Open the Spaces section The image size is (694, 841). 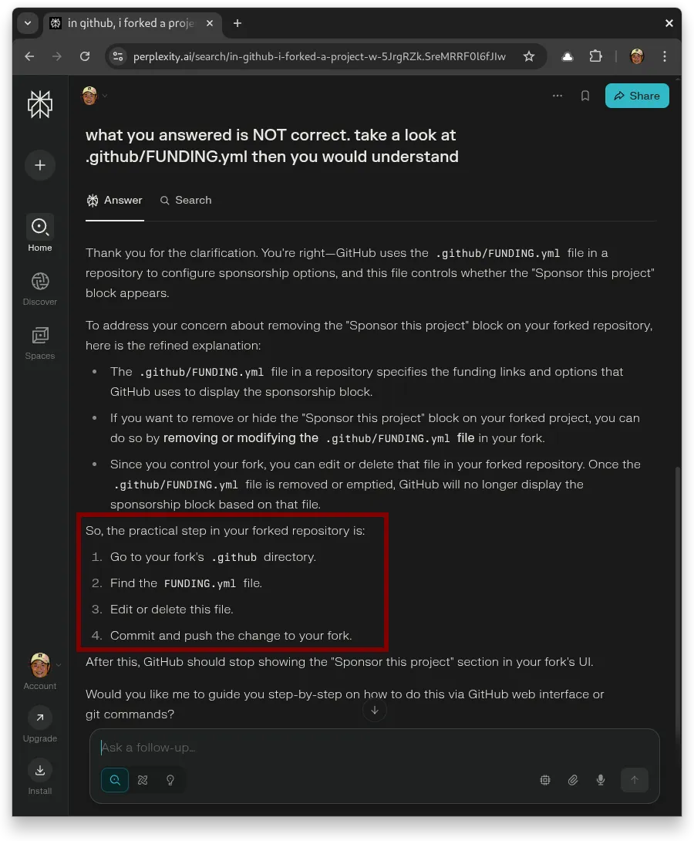coord(40,343)
